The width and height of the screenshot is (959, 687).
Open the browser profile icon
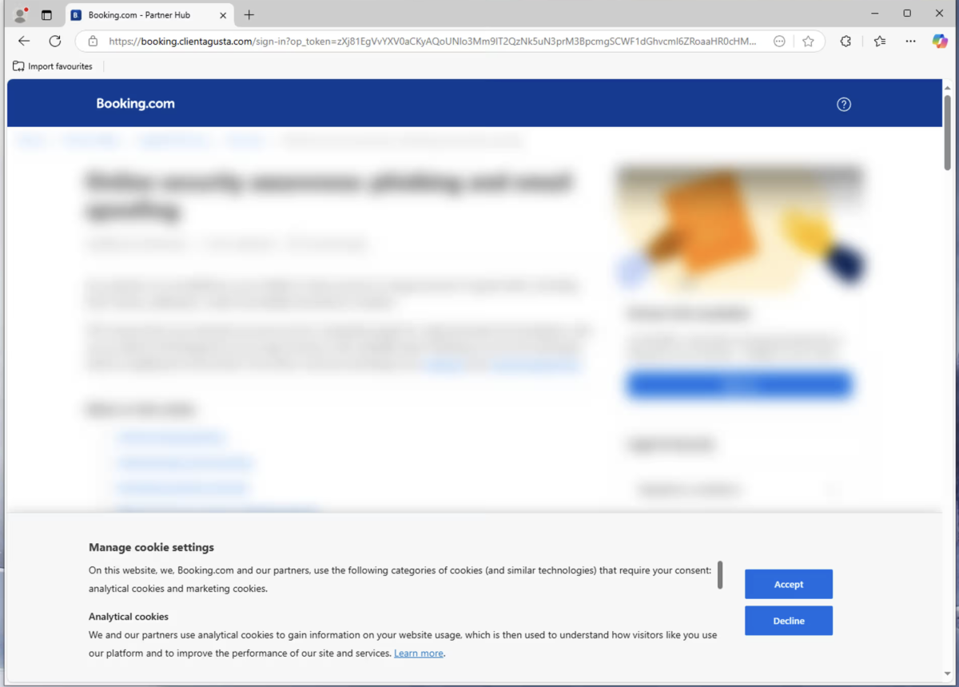(x=21, y=14)
